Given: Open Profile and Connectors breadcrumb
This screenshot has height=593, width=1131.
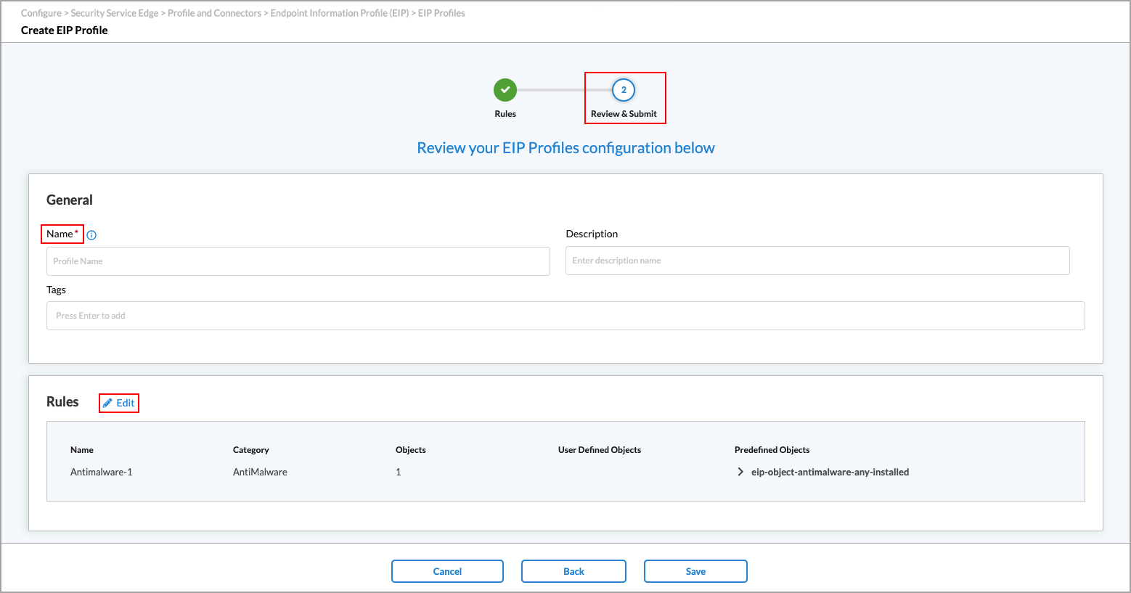Looking at the screenshot, I should coord(214,12).
